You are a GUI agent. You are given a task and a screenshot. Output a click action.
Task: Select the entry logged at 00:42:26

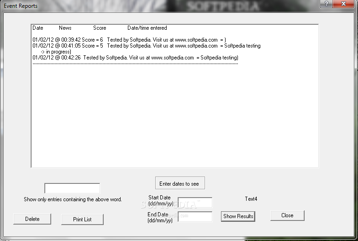point(135,58)
